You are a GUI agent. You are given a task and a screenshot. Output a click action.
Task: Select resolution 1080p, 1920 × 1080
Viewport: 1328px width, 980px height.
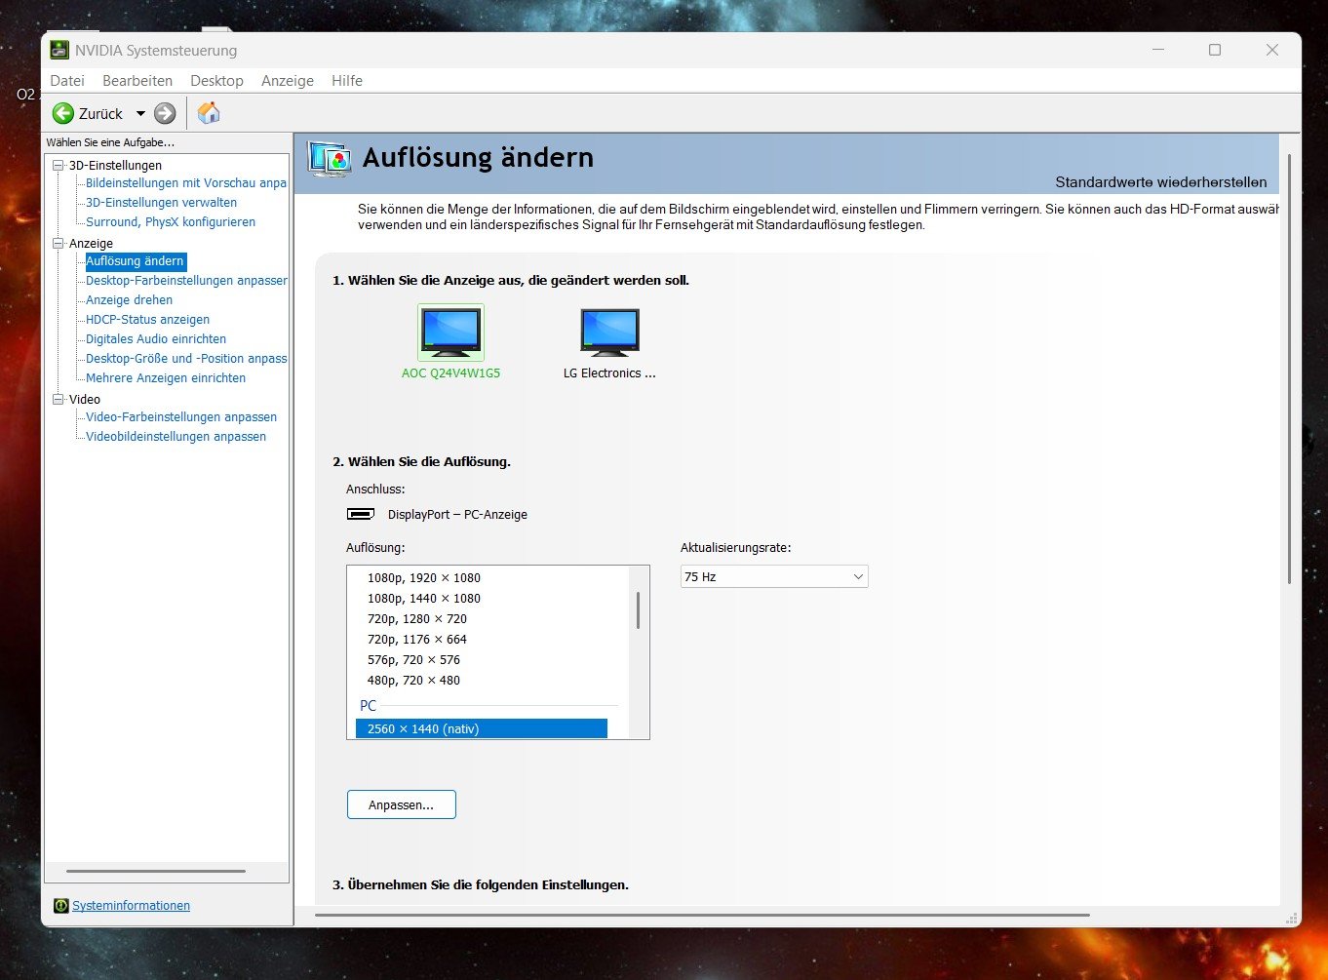tap(424, 578)
